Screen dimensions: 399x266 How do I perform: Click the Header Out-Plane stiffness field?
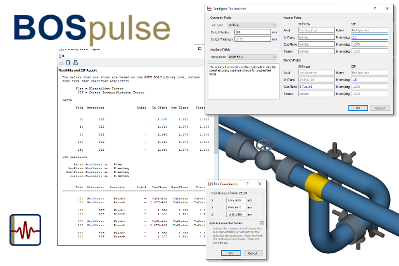pos(316,44)
